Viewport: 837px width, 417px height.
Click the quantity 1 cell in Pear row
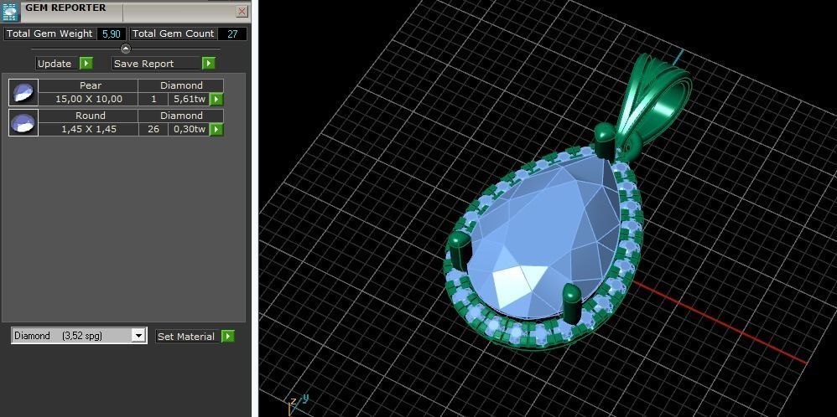(153, 99)
